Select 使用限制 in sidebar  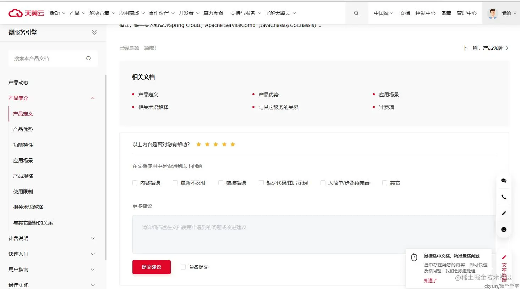click(x=23, y=192)
